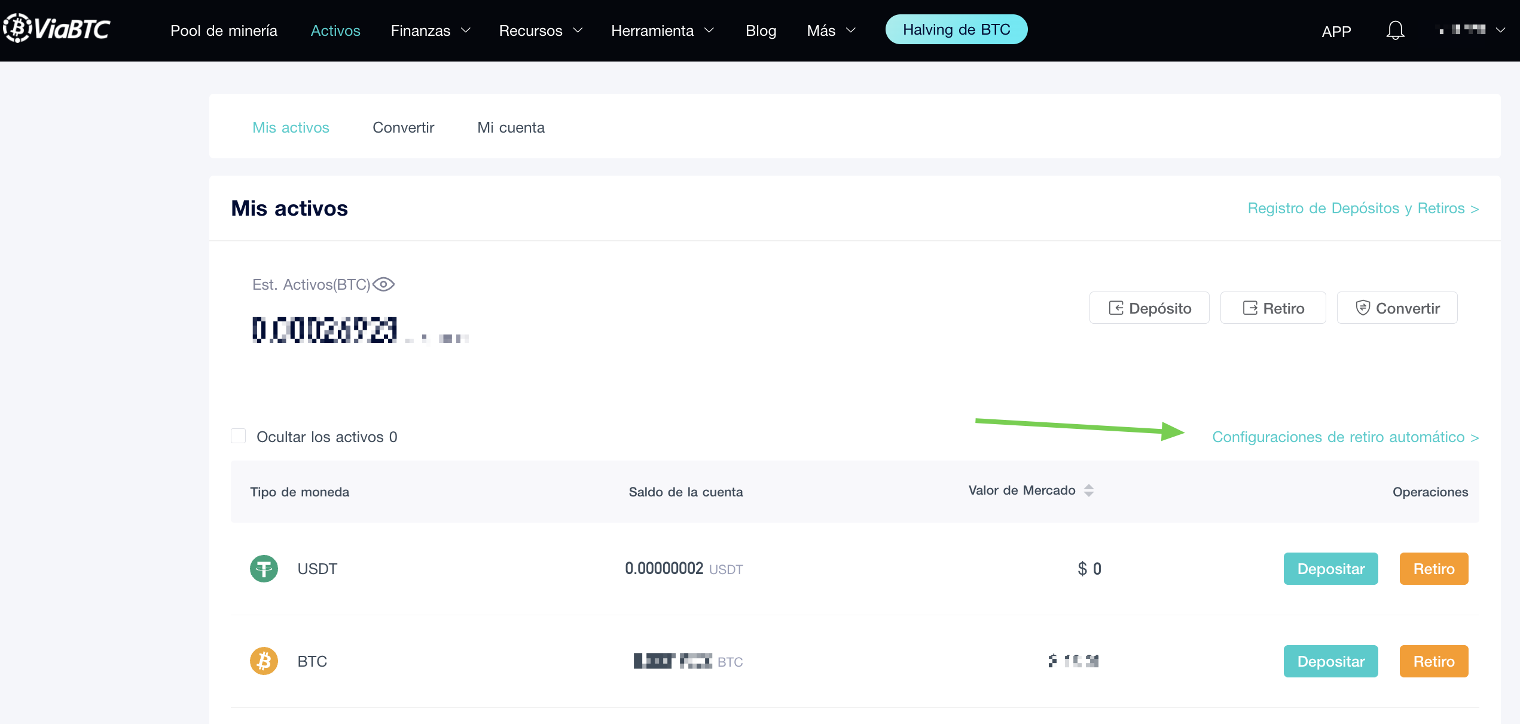1520x724 pixels.
Task: Sort by Valor de Mercado arrows
Action: [x=1089, y=490]
